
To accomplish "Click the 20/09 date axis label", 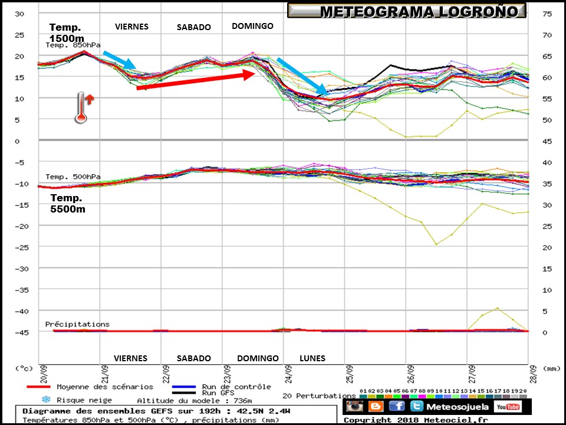I will coord(43,374).
